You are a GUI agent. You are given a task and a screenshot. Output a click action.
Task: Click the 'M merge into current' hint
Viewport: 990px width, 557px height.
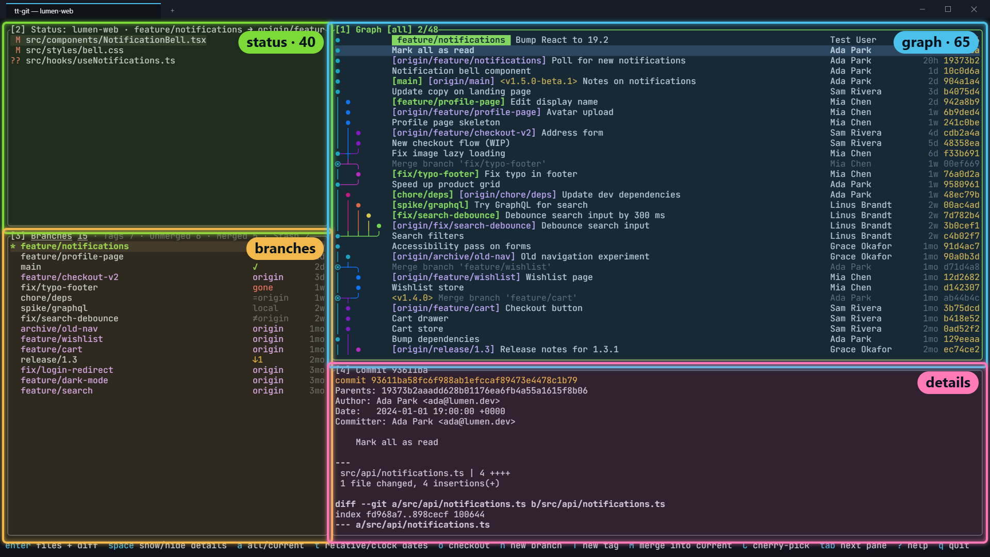click(x=680, y=546)
